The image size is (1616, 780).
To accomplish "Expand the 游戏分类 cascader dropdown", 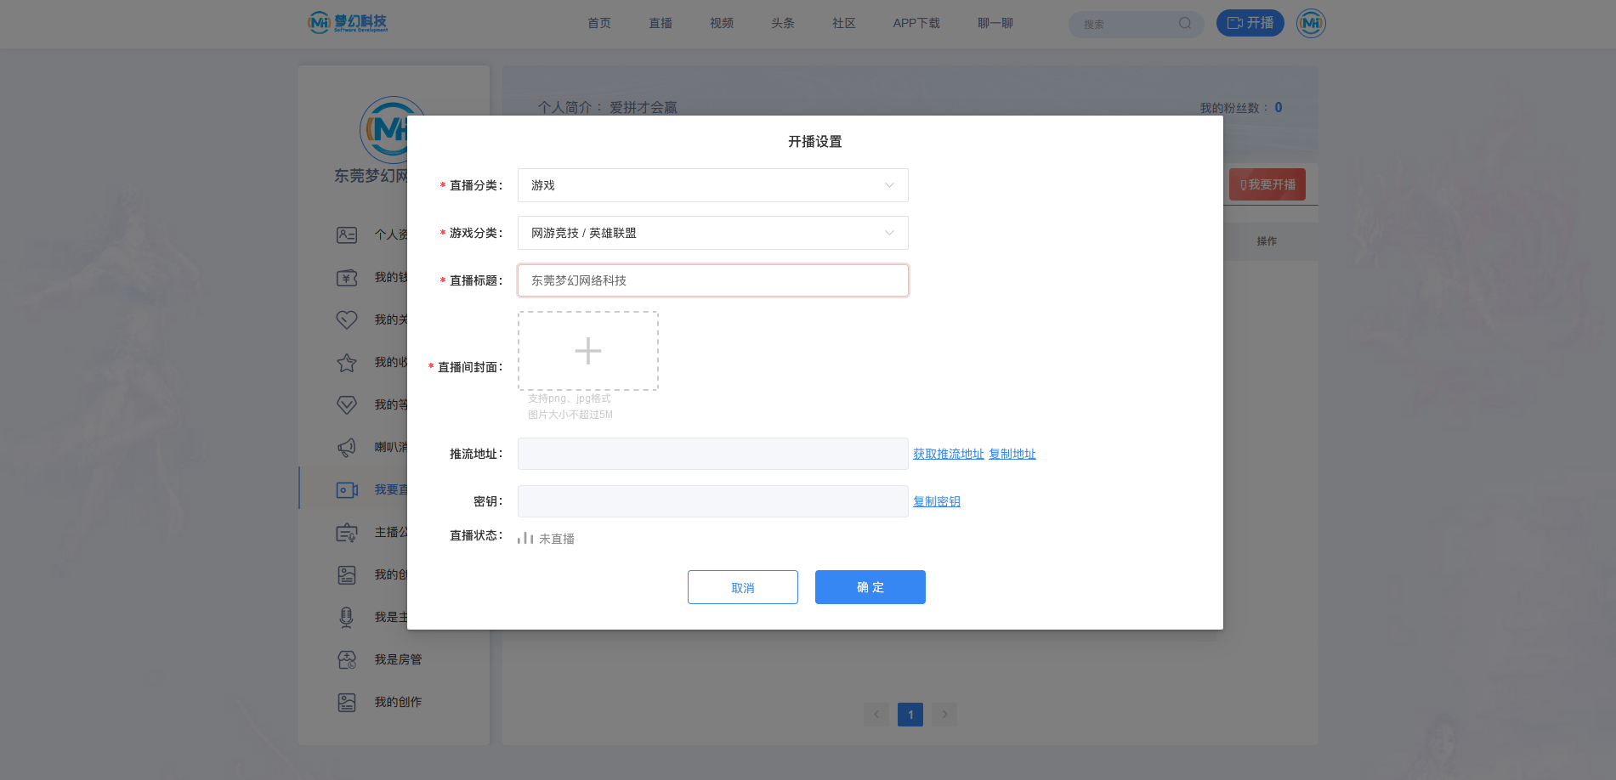I will click(712, 233).
